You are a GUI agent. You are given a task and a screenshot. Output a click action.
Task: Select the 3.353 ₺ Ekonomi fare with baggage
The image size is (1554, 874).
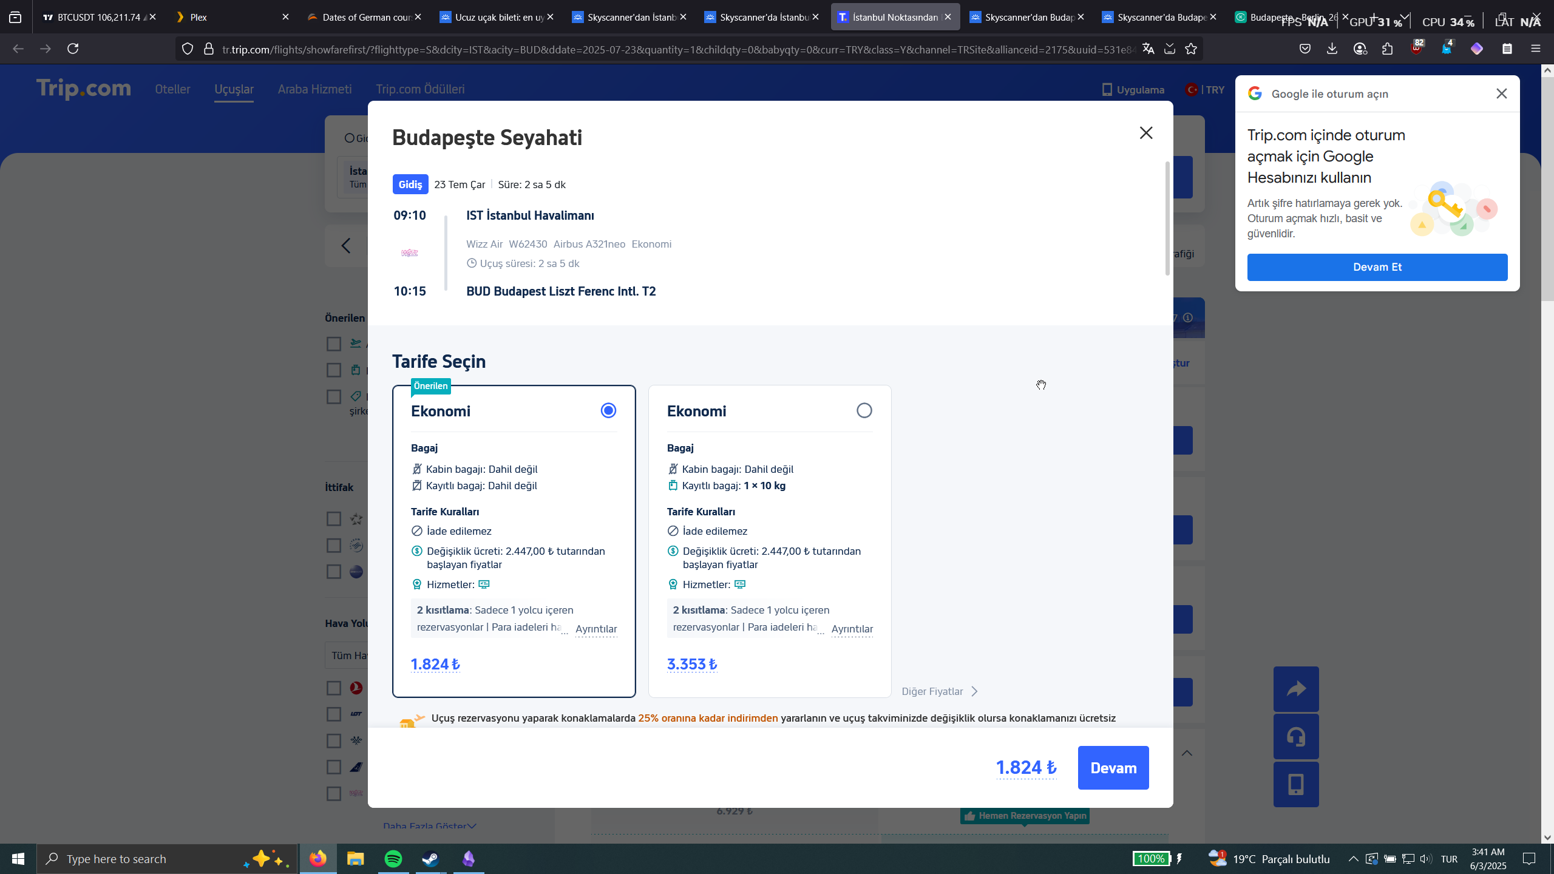pyautogui.click(x=864, y=411)
